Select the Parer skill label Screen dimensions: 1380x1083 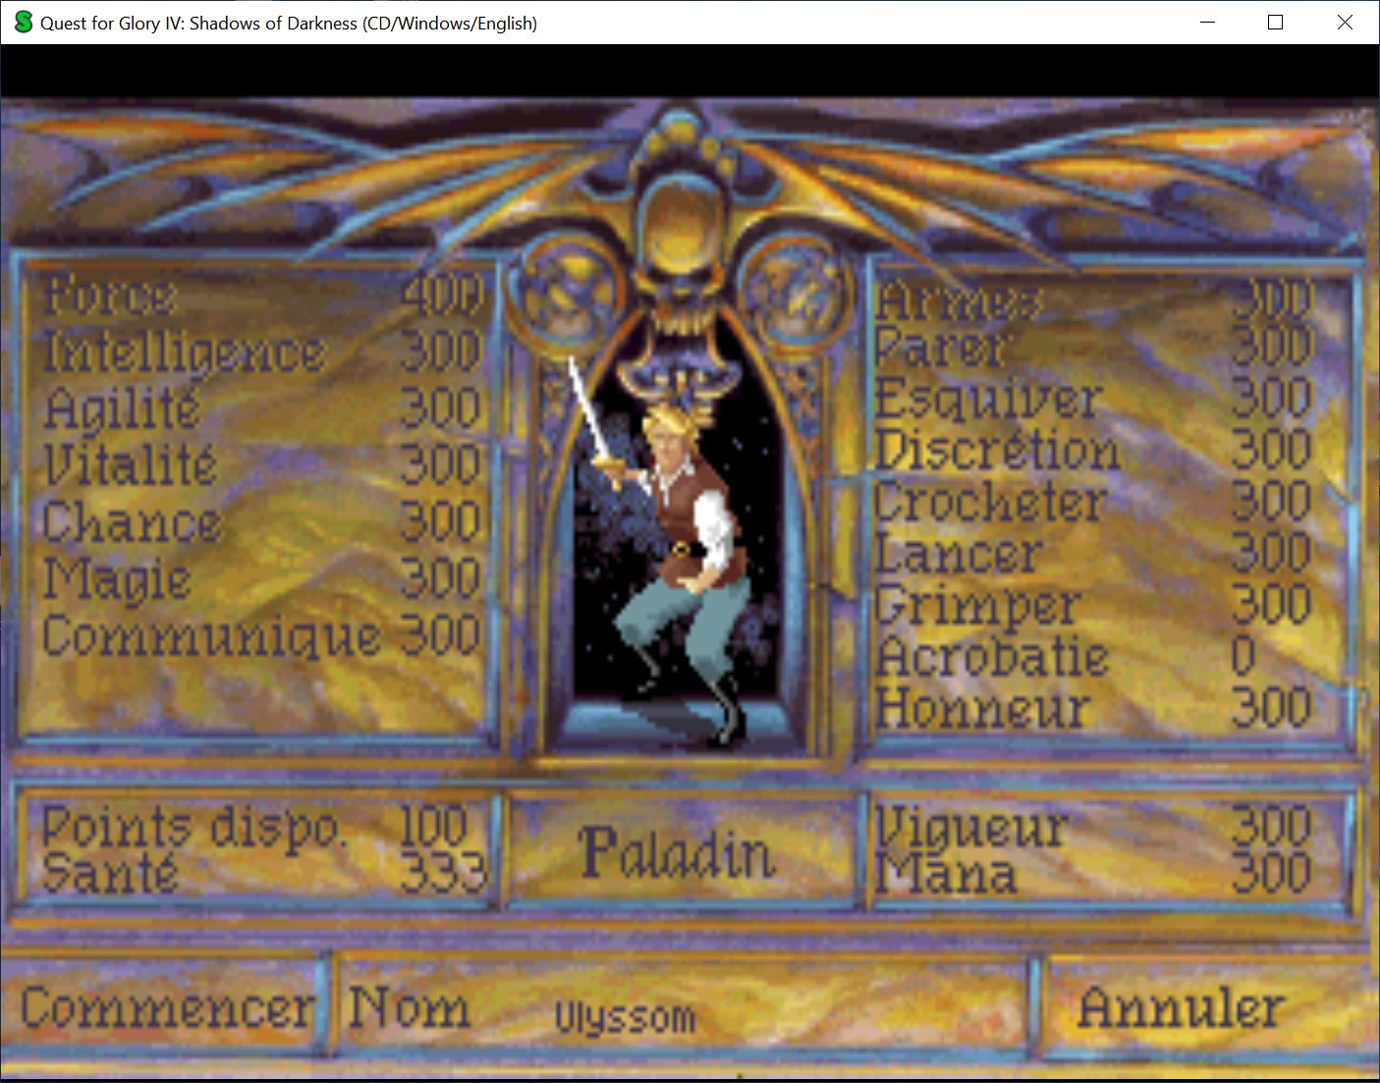941,348
